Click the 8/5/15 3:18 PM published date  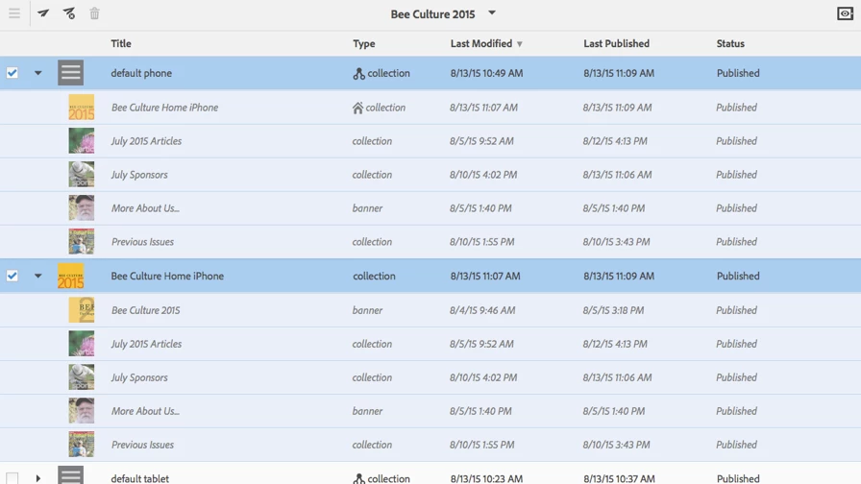click(613, 310)
